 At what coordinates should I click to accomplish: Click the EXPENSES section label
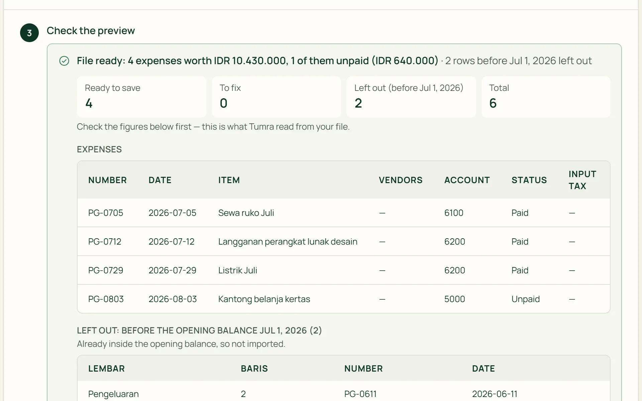pos(99,149)
